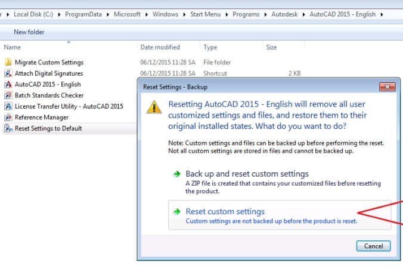Click green arrow beside Back up and reset
The image size is (403, 275).
click(x=176, y=174)
